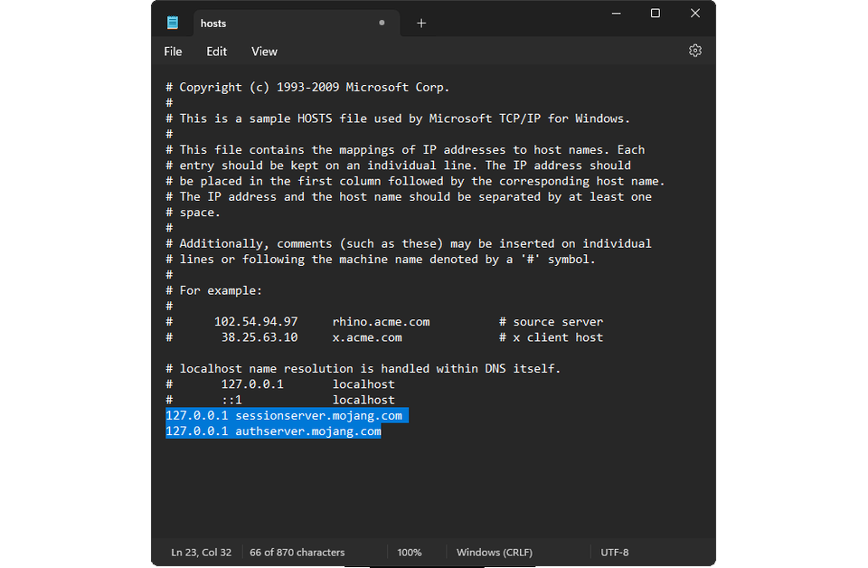Click the Windows (CRLF) line-ending indicator
868x568 pixels.
point(494,552)
